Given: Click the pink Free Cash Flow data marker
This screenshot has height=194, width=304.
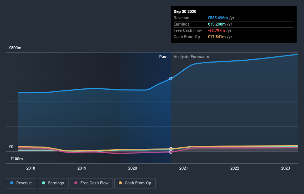Looking at the screenshot, I should pos(171,152).
